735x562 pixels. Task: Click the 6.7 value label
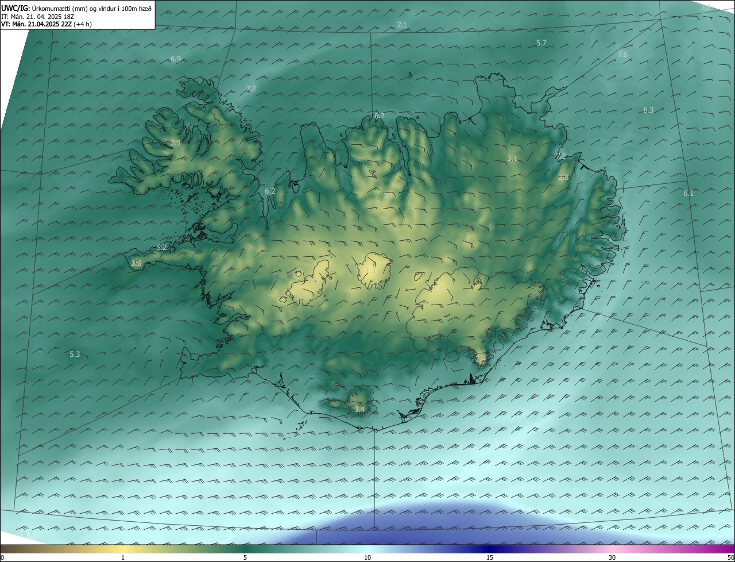coord(380,116)
